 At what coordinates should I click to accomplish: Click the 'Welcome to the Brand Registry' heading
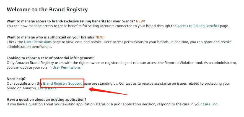click(47, 9)
